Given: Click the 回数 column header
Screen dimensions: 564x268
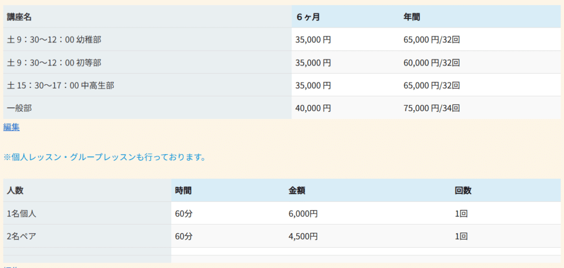Looking at the screenshot, I should [x=463, y=191].
